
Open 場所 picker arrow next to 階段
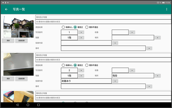158,76
